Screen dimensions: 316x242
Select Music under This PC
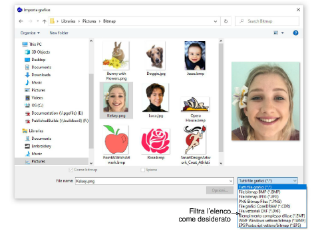[33, 82]
